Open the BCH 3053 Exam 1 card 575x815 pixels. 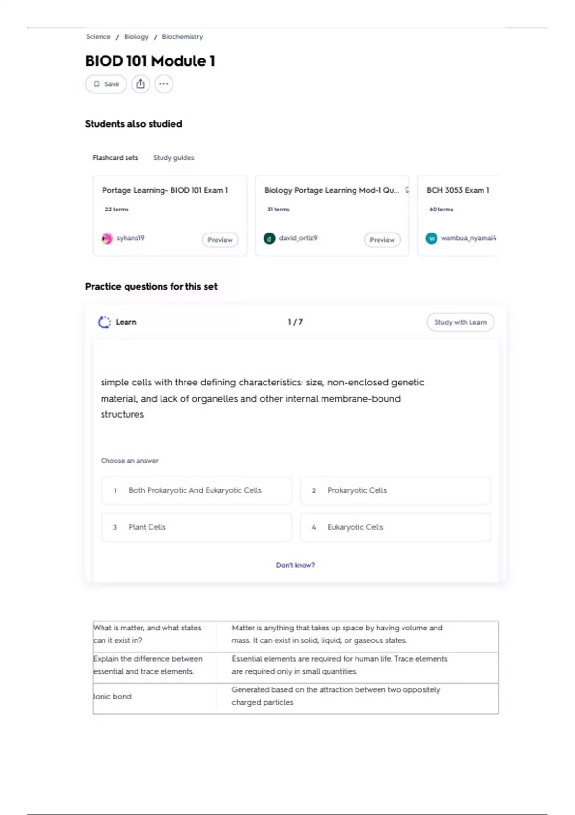458,216
